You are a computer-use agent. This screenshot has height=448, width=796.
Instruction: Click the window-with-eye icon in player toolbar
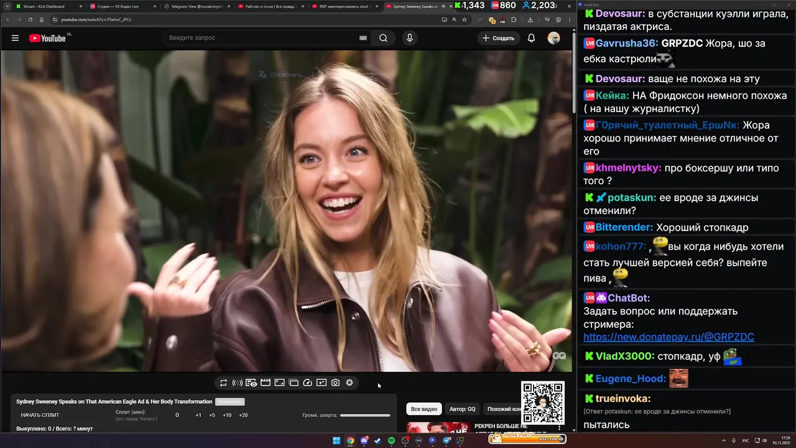click(251, 383)
